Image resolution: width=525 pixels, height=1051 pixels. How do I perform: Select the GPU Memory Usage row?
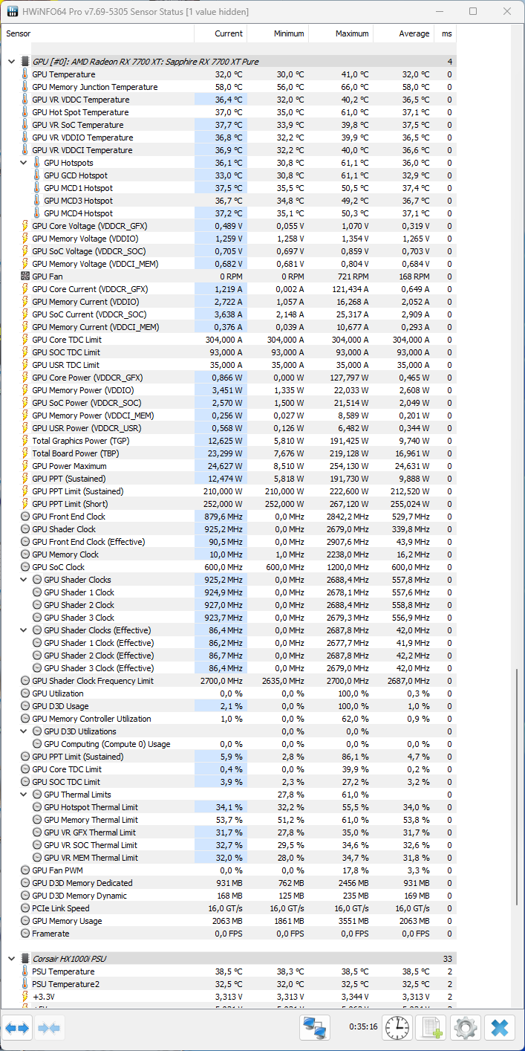229,921
